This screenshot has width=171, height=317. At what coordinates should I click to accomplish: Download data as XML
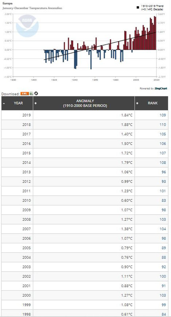[x=25, y=94]
